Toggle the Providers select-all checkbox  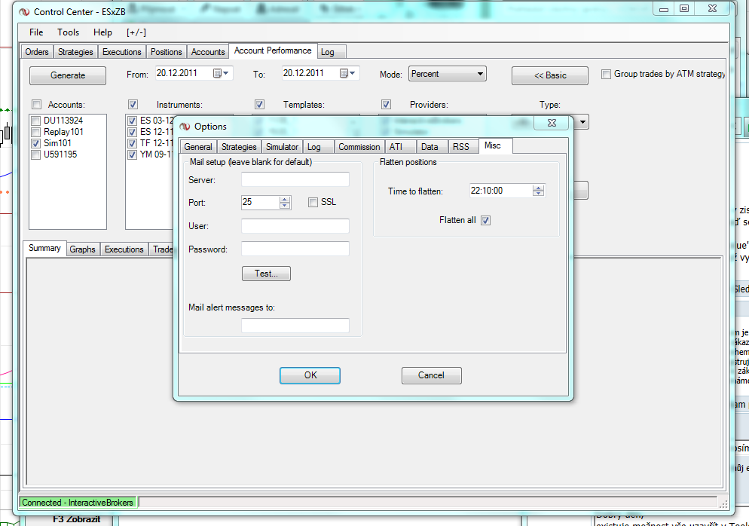point(386,104)
